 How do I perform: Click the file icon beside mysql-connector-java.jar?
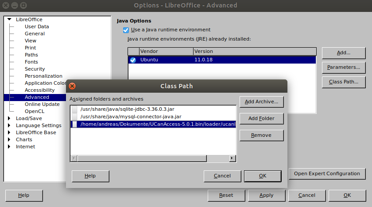(x=75, y=117)
